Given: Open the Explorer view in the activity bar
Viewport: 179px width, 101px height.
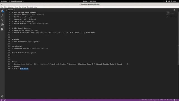Looking at the screenshot, I should pyautogui.click(x=3, y=11).
